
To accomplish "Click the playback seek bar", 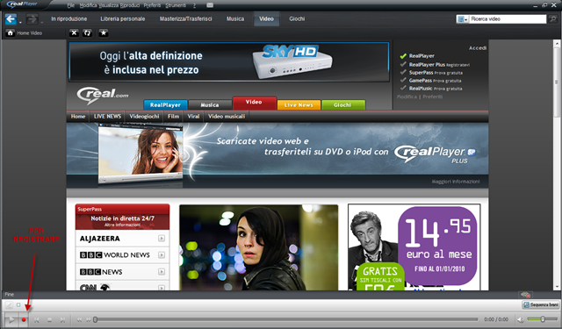I will click(285, 319).
